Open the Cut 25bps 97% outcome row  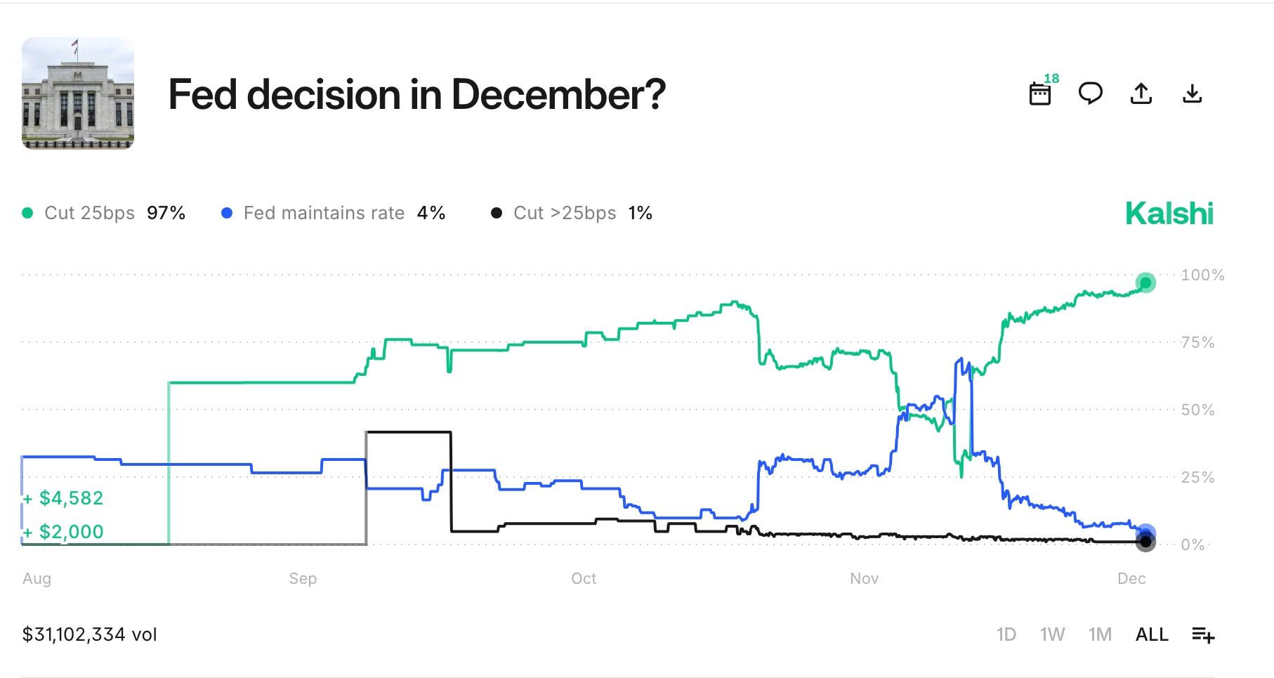coord(103,212)
